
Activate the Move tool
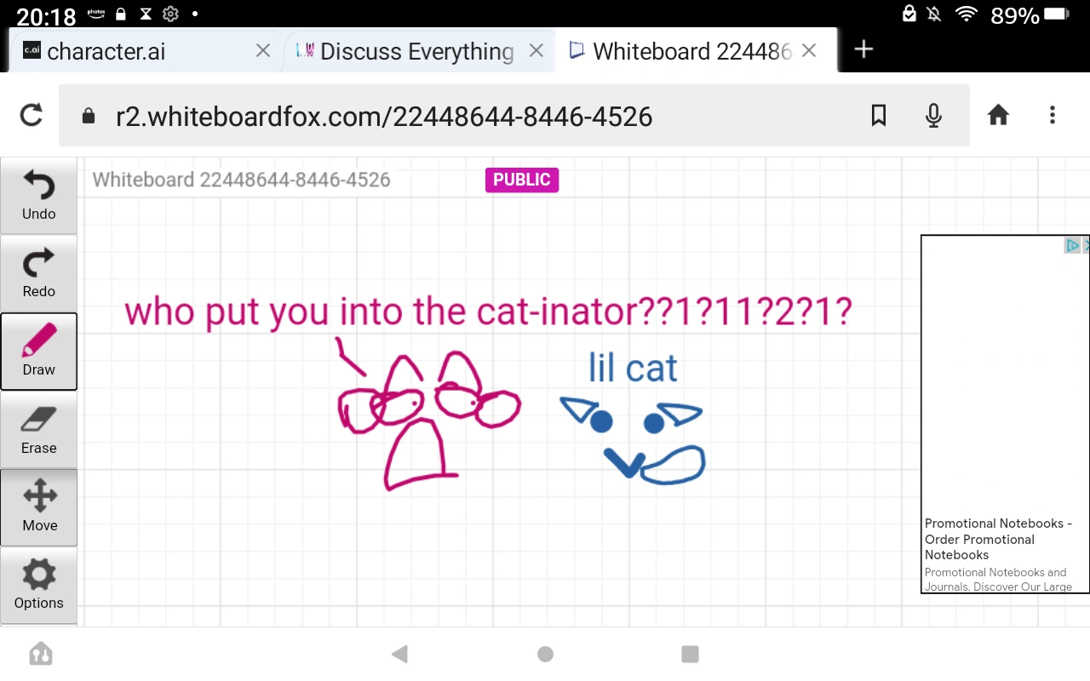[38, 507]
